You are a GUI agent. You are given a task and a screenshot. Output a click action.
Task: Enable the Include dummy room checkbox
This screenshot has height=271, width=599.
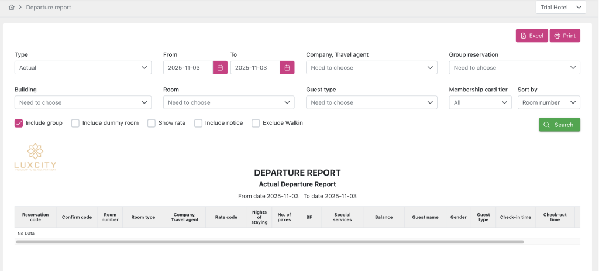pyautogui.click(x=75, y=123)
